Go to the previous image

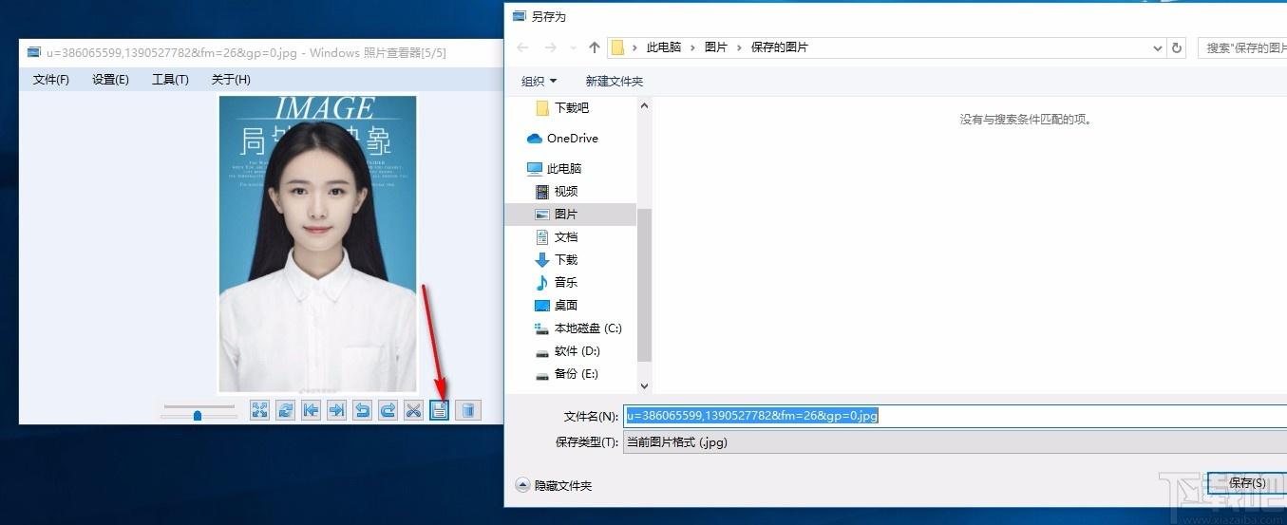click(311, 410)
